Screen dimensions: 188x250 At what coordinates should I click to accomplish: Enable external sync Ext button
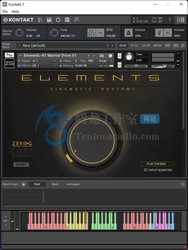tap(91, 31)
